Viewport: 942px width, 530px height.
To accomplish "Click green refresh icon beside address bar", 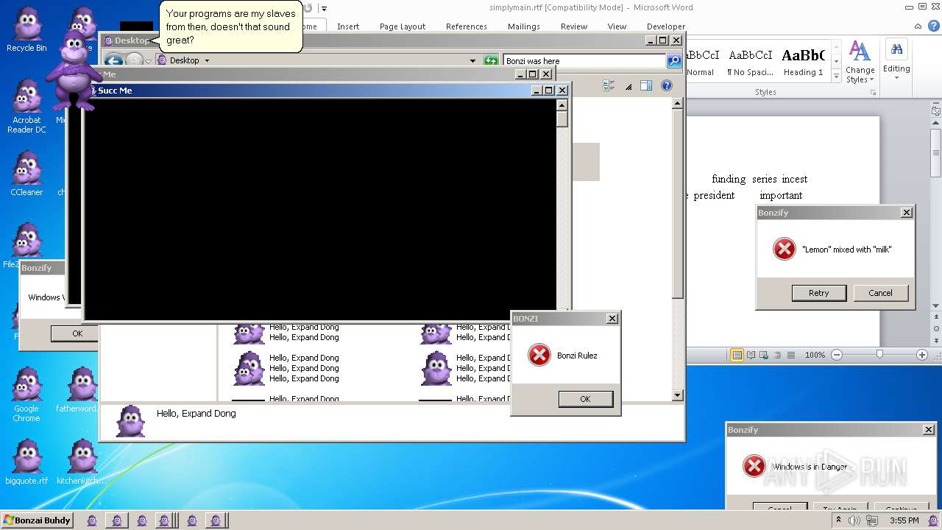I will click(x=491, y=60).
